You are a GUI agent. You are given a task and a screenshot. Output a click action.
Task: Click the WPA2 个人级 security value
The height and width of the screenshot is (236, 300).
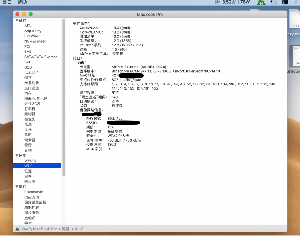[x=118, y=136]
